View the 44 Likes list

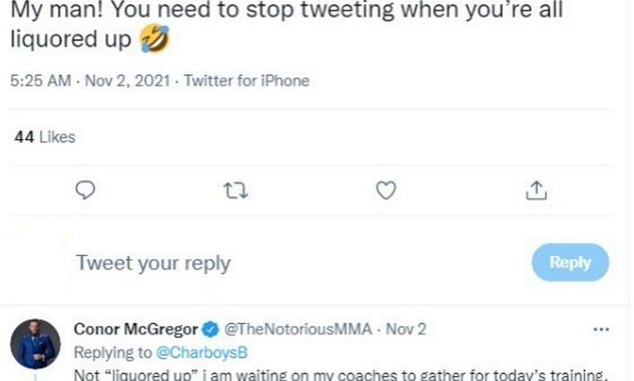tap(45, 137)
